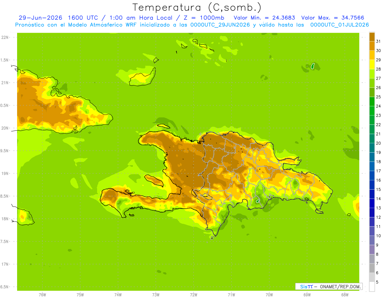Viewport: 387px width, 299px height.
Task: Click the "21N" latitude label
Action: [5, 83]
